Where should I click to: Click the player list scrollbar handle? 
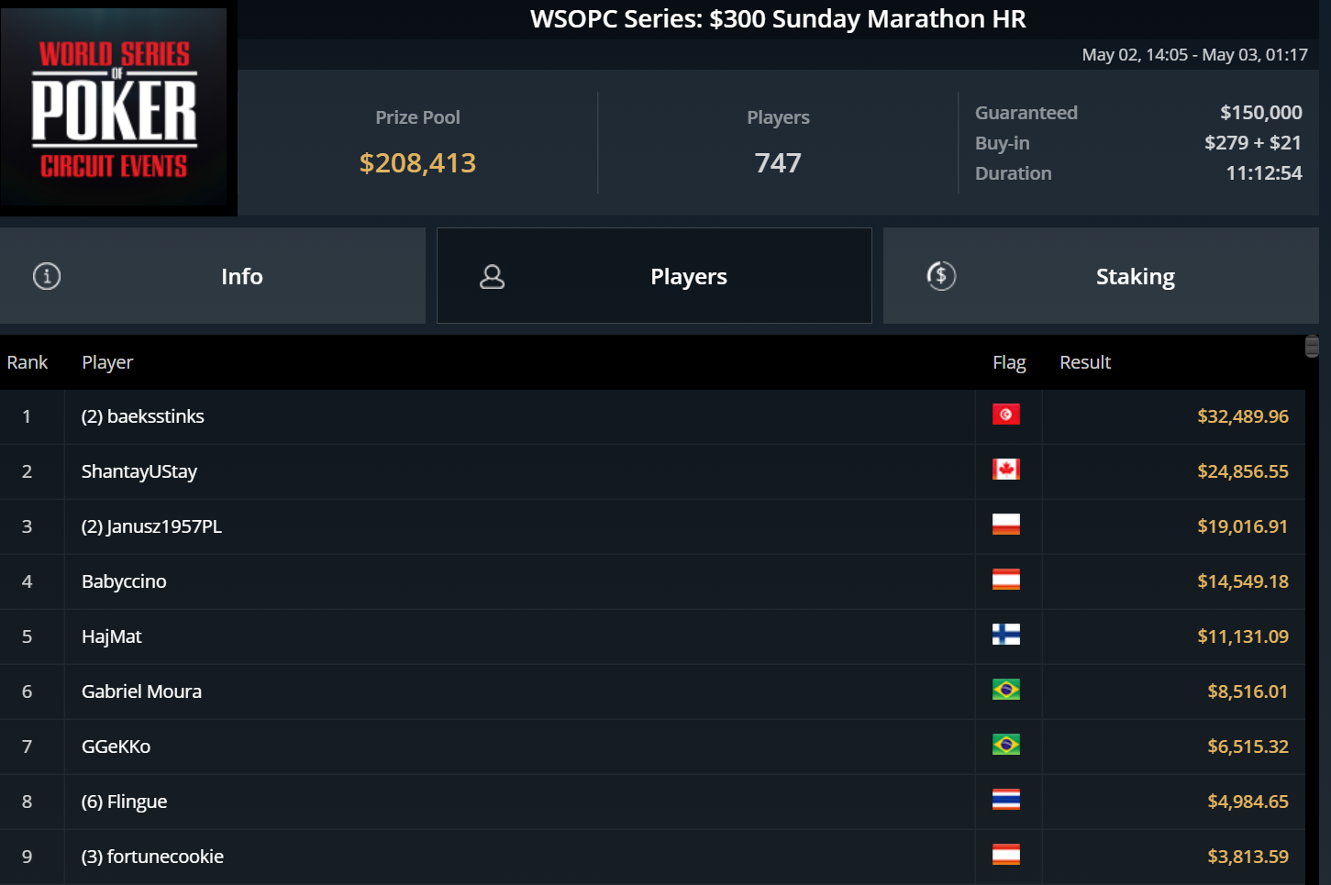[1312, 346]
